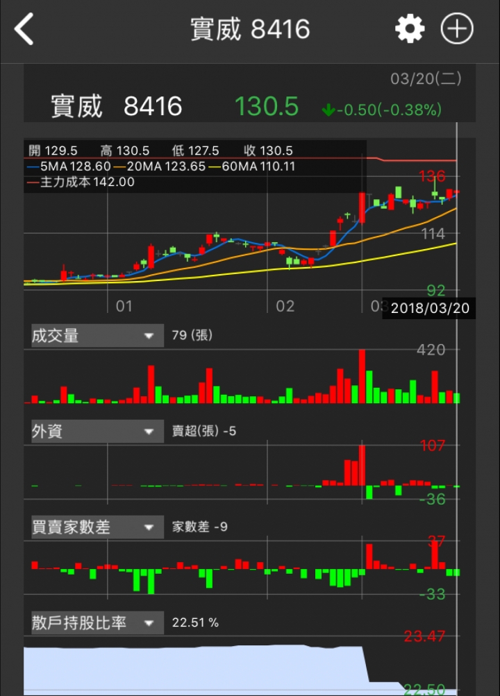Viewport: 500px width, 696px height.
Task: Open the 外資 indicator dropdown
Action: 97,431
